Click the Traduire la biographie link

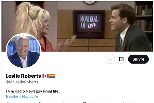click(22, 96)
